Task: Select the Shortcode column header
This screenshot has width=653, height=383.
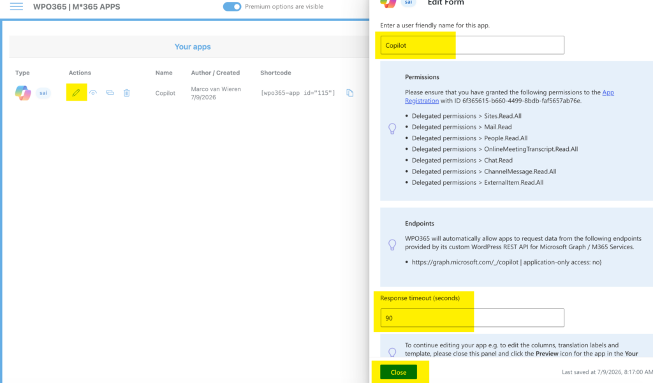Action: point(275,73)
